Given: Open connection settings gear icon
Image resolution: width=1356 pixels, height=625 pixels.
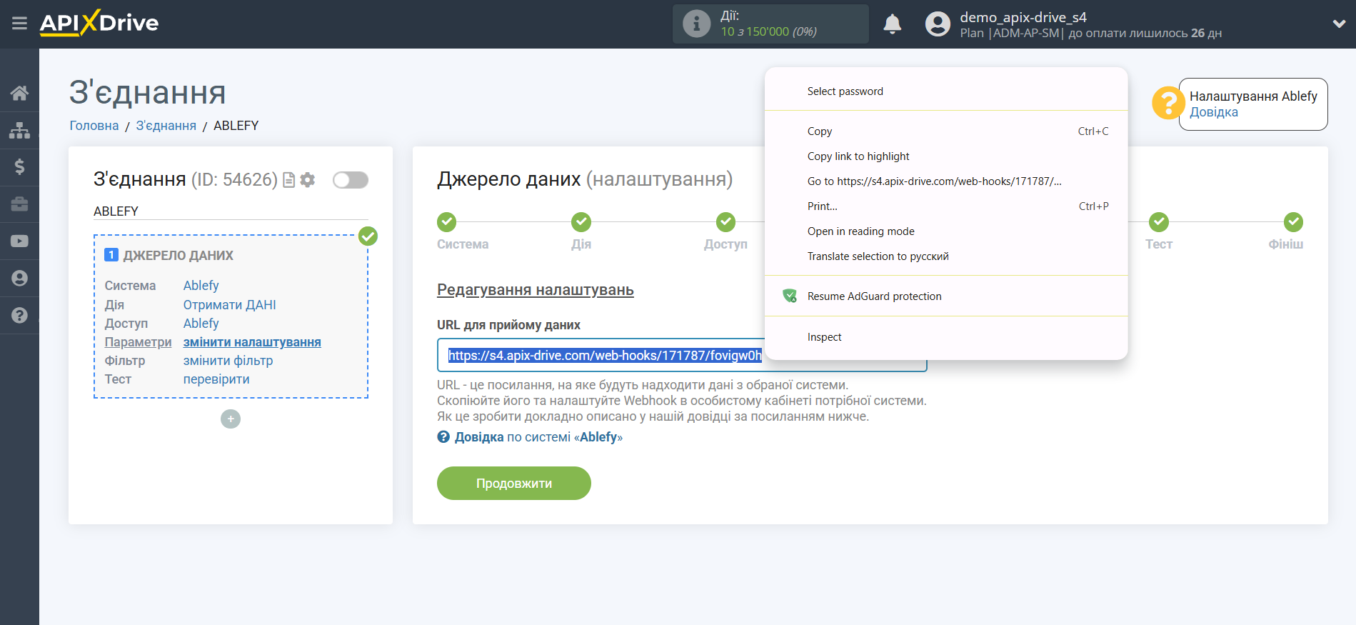Looking at the screenshot, I should (x=308, y=180).
